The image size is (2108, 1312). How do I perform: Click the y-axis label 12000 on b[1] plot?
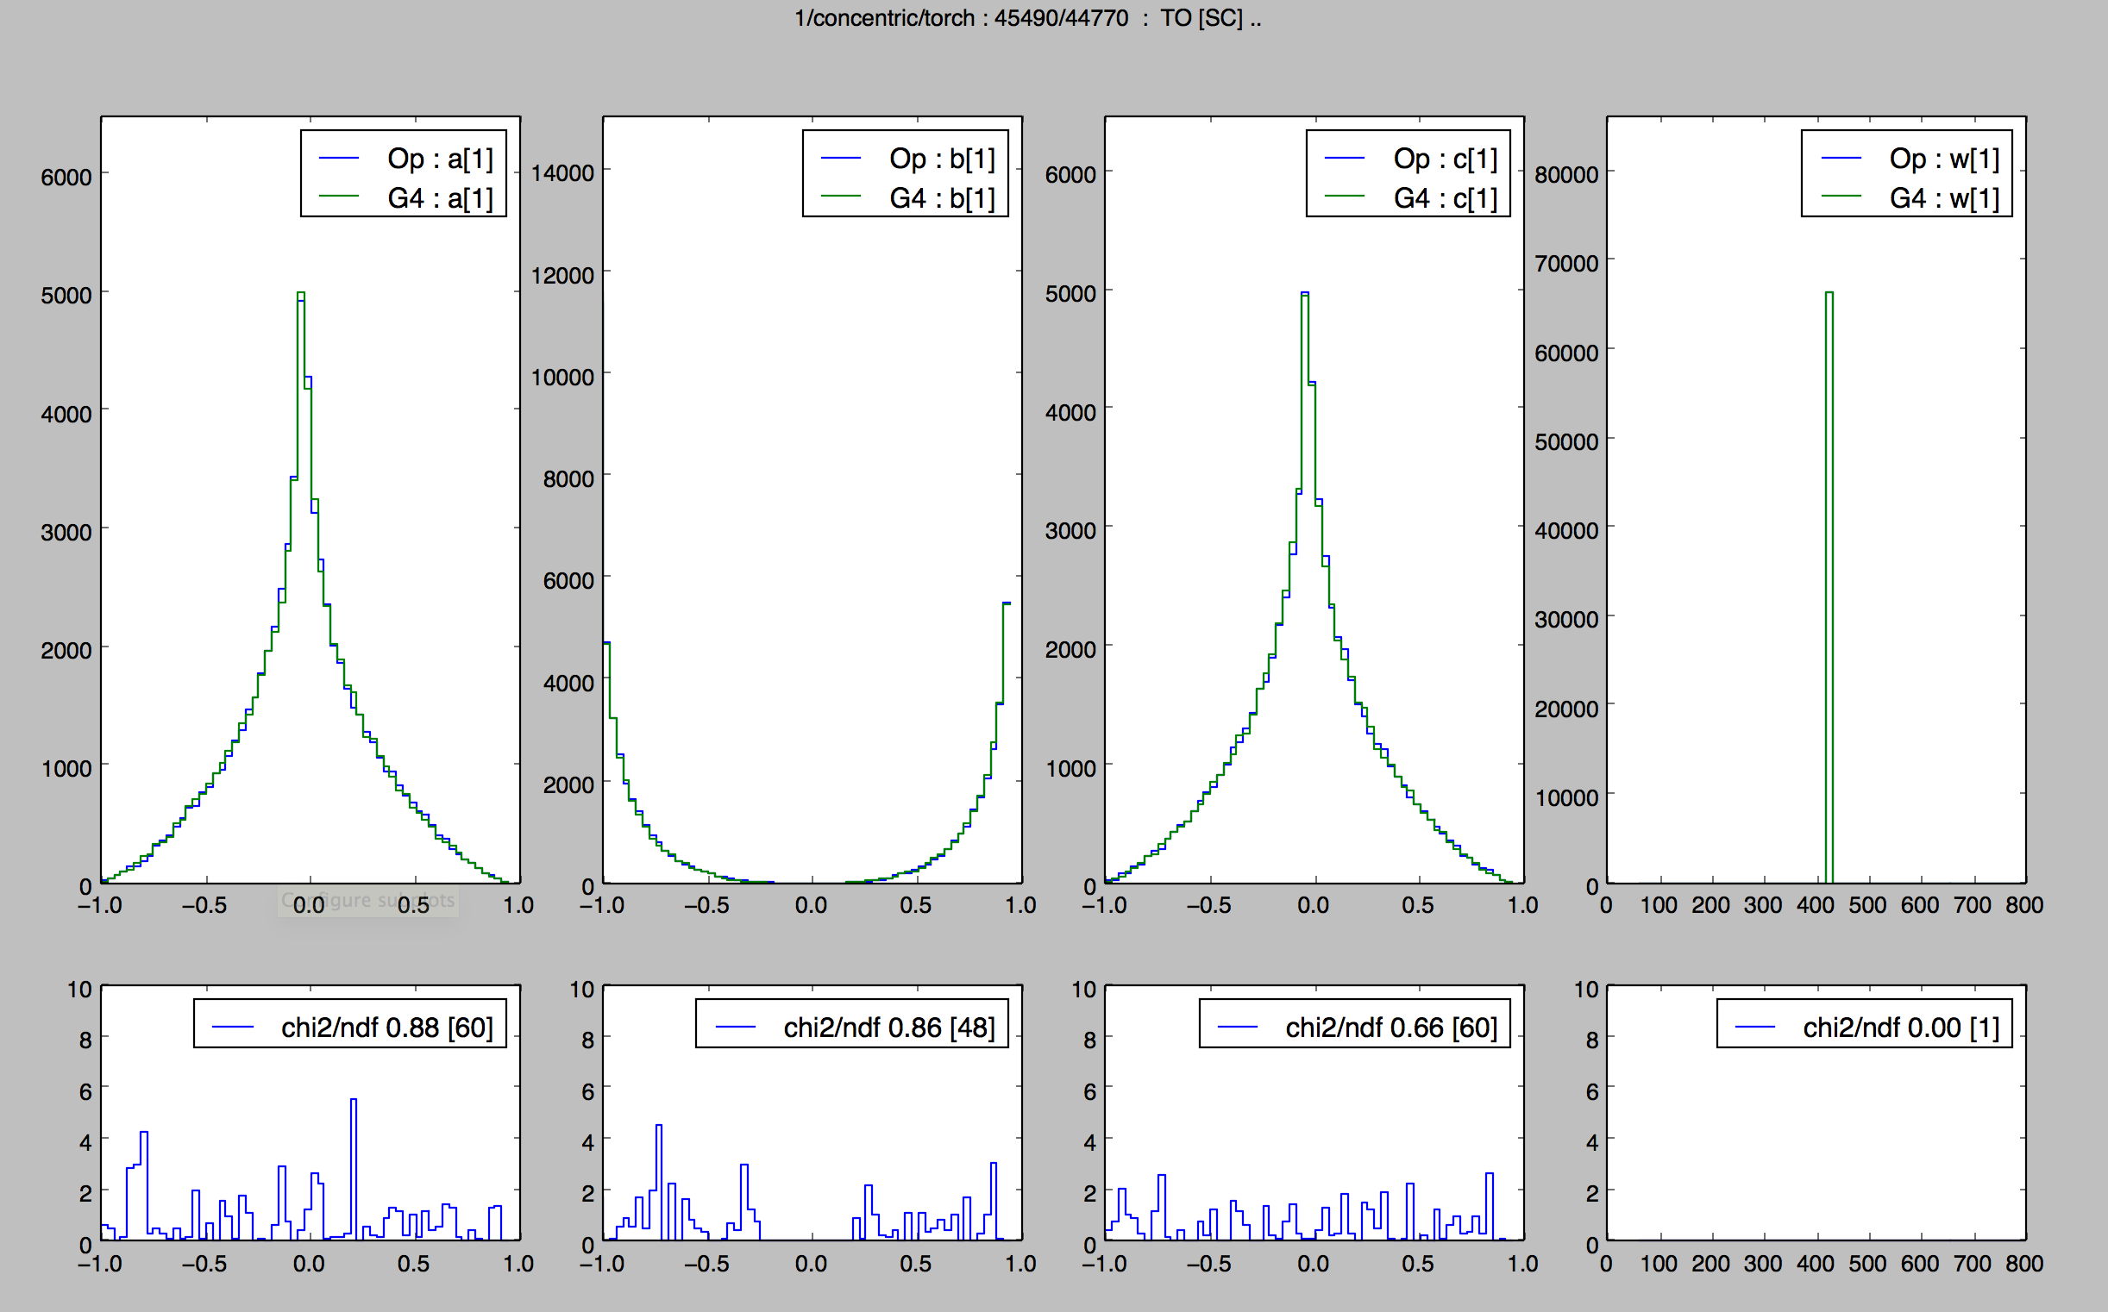point(562,275)
